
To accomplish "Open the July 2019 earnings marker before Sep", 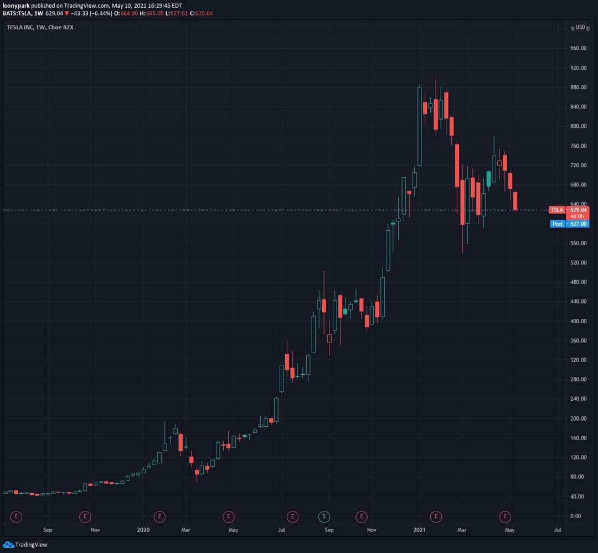I will click(x=16, y=517).
